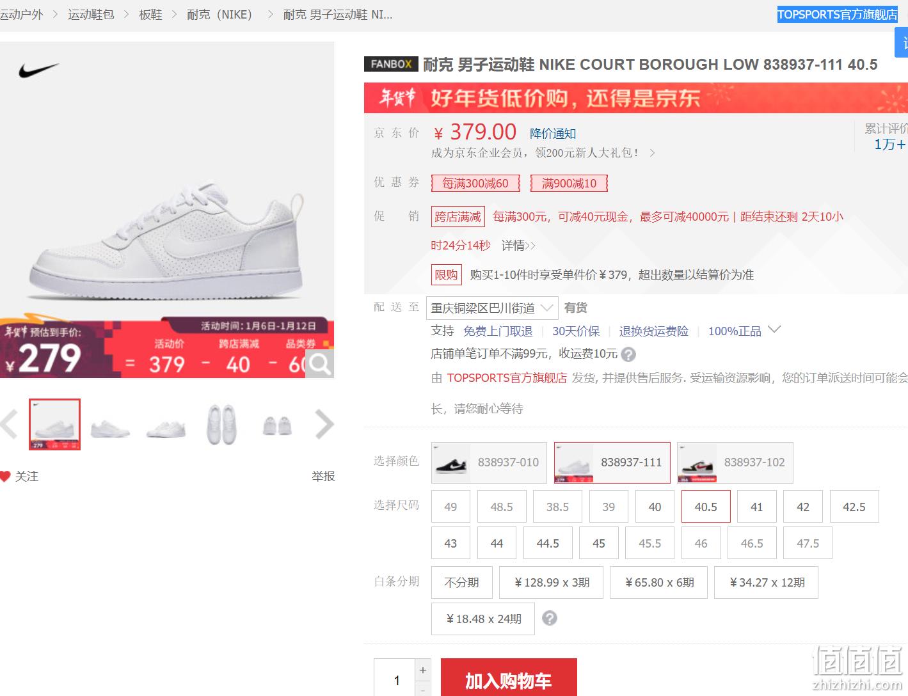This screenshot has height=696, width=908.
Task: Choose shoe size 44
Action: click(x=497, y=543)
